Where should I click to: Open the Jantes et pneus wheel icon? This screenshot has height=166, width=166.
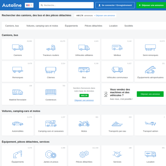(51, 154)
